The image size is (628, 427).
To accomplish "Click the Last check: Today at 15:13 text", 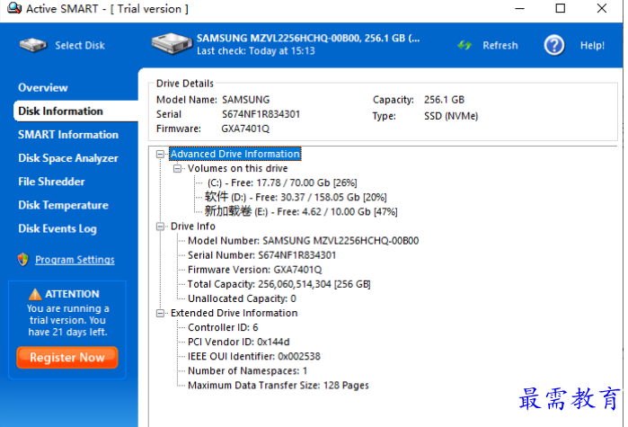I will [256, 51].
